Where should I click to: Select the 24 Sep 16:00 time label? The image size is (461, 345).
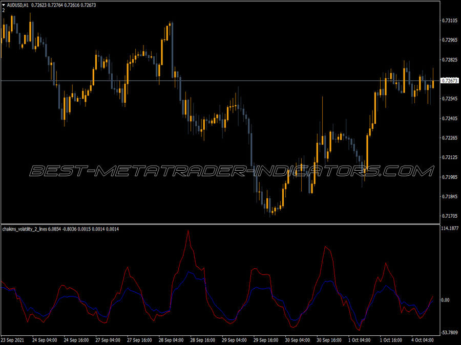click(76, 340)
